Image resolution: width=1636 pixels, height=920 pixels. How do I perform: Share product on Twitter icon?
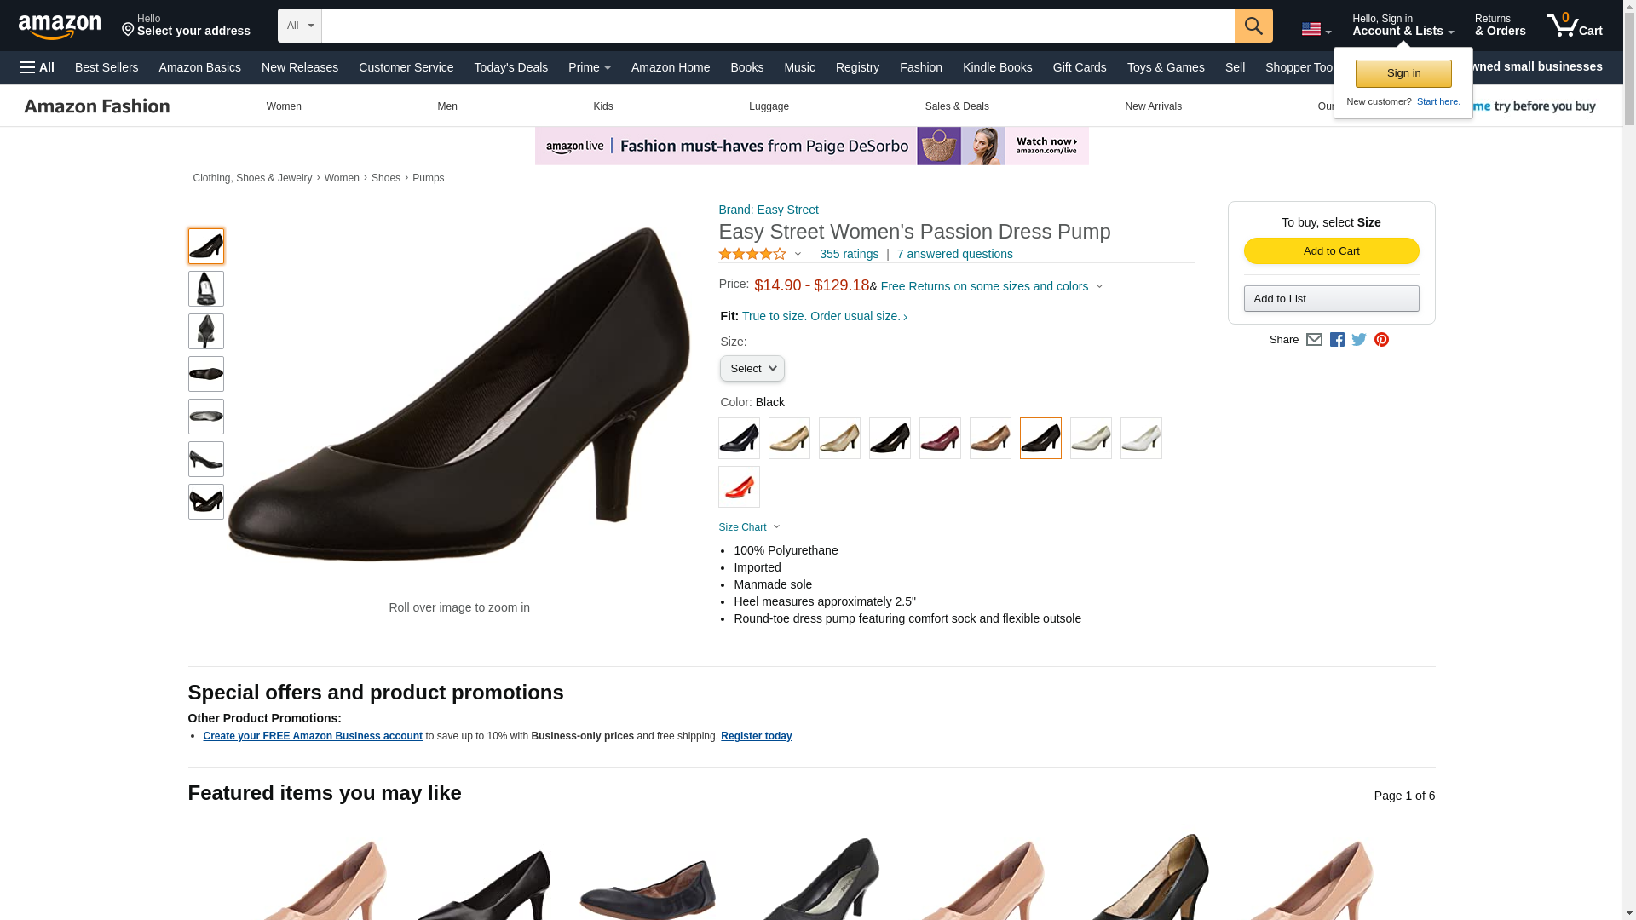pos(1359,340)
